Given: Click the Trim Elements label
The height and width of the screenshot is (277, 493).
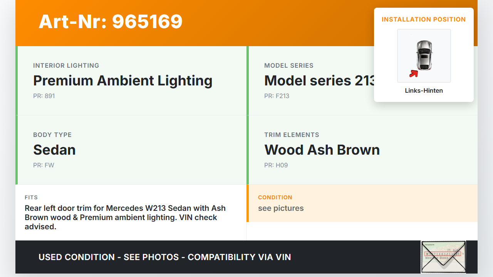Looking at the screenshot, I should tap(292, 135).
